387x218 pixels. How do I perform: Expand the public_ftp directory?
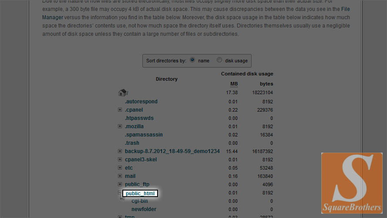pos(120,184)
